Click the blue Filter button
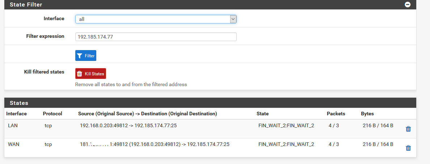430x164 pixels. 85,56
